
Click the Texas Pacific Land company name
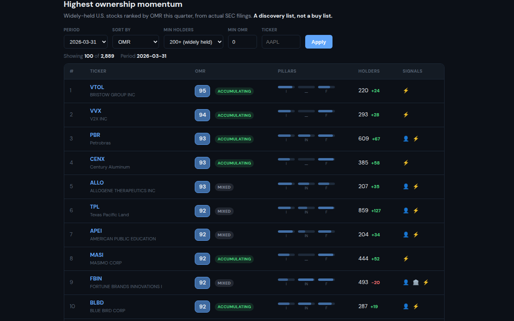tap(109, 215)
